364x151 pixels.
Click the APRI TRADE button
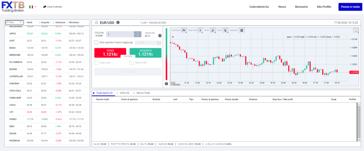pyautogui.click(x=128, y=72)
